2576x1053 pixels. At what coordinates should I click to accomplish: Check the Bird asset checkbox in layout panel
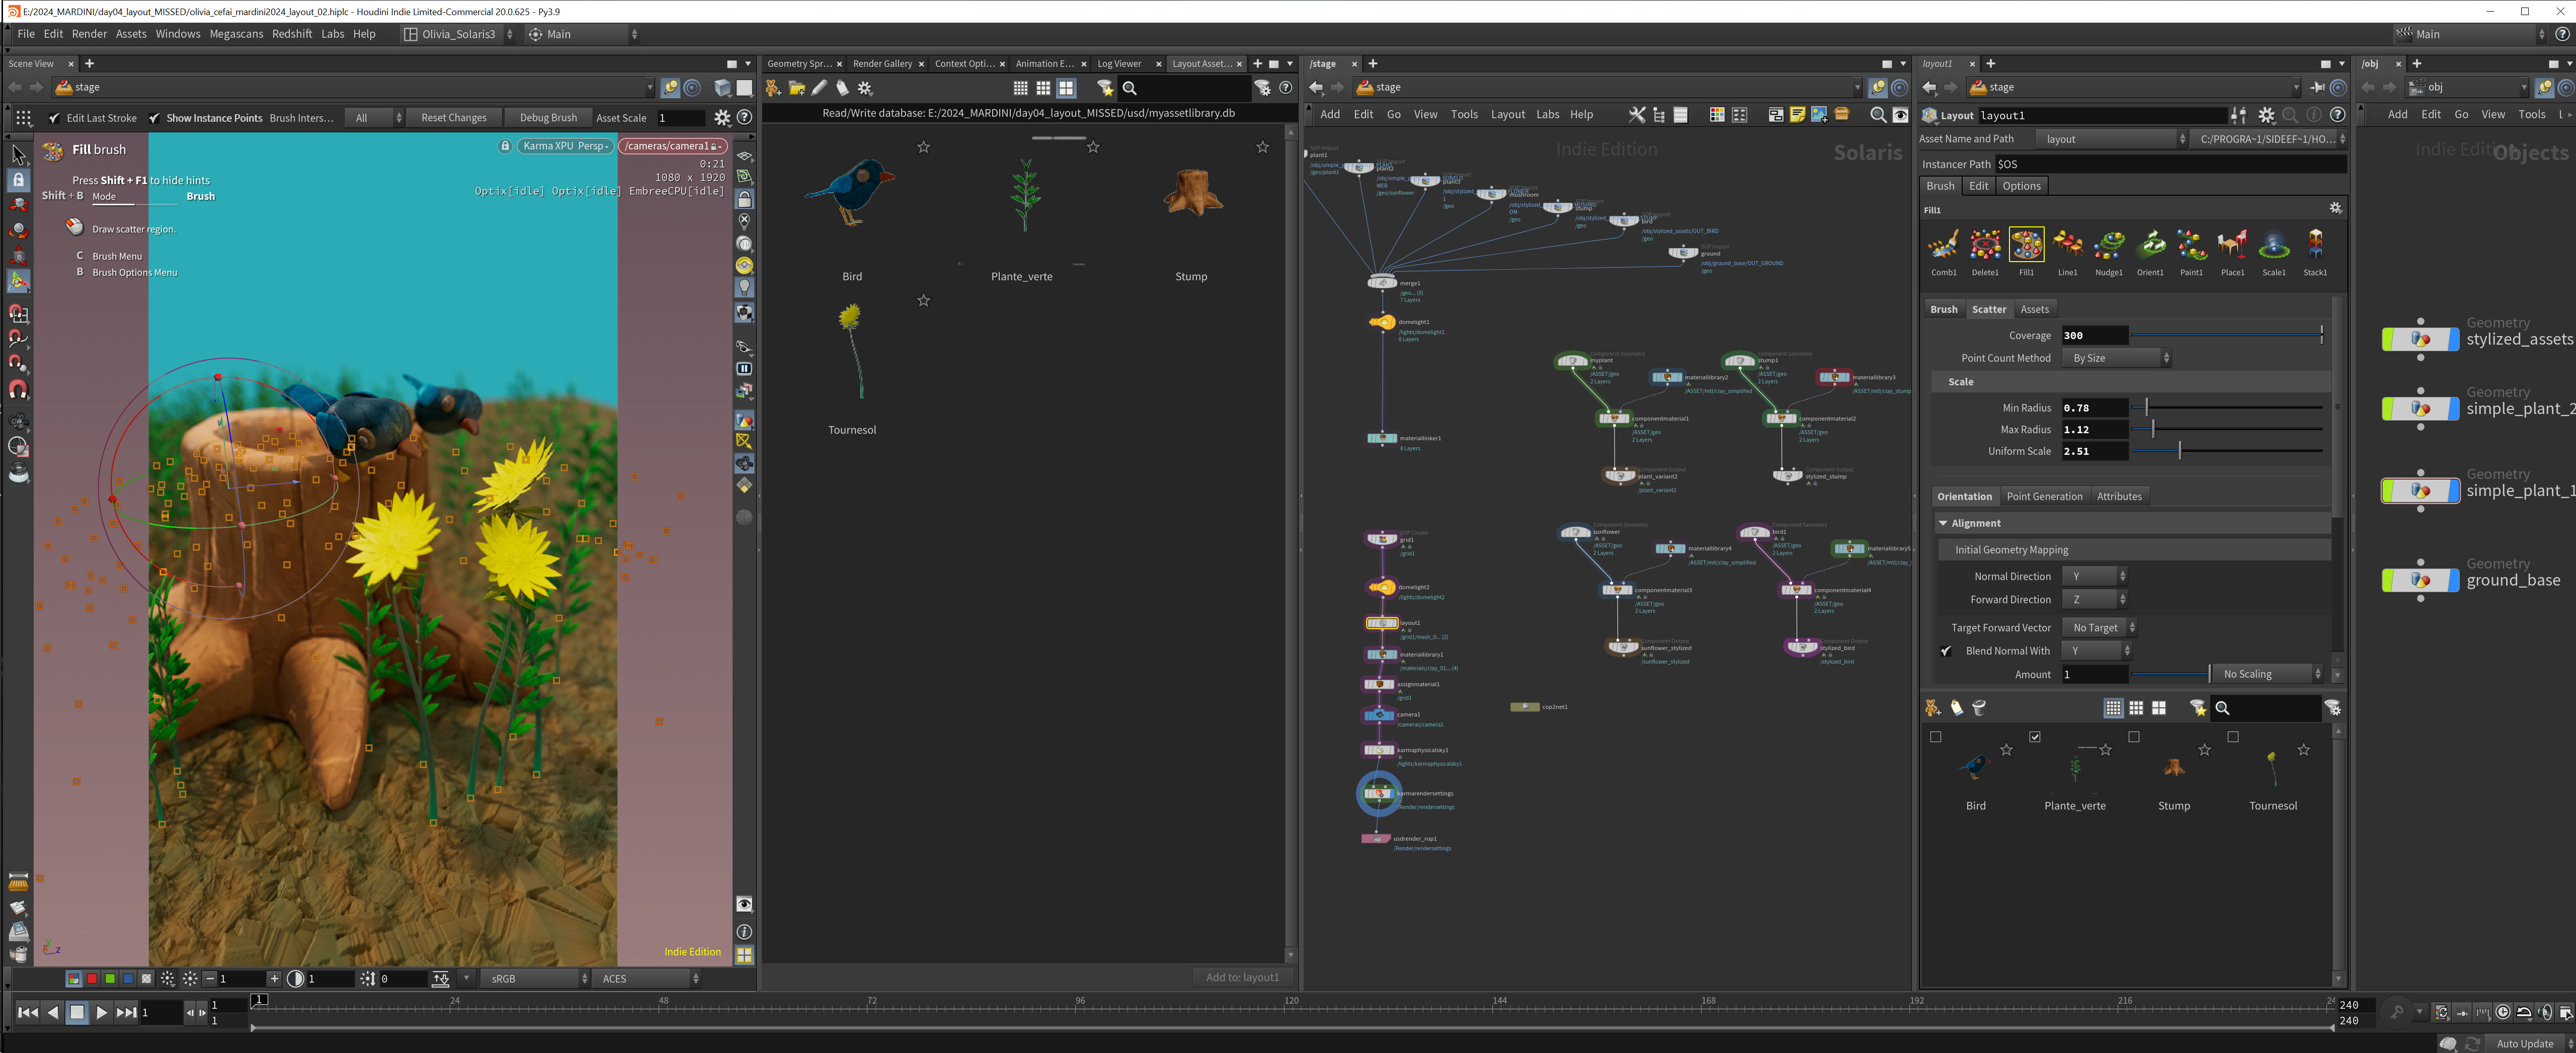tap(1935, 737)
